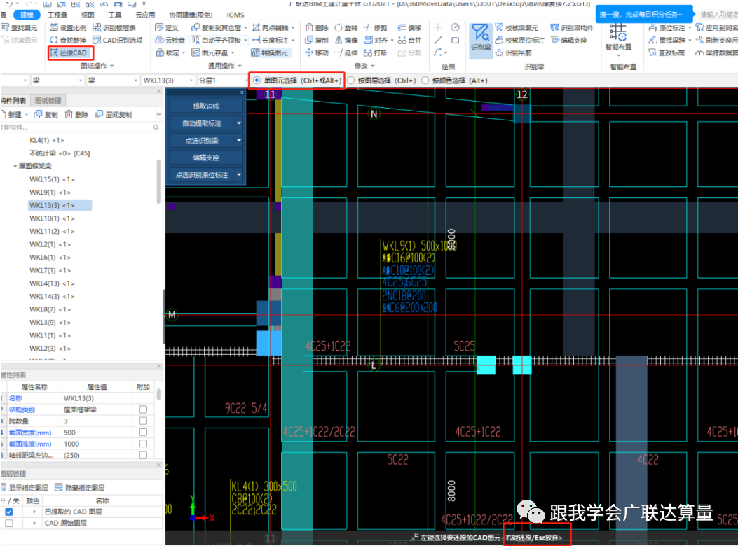This screenshot has height=546, width=738.
Task: Select 修剪 (Trim) tool
Action: [x=376, y=28]
